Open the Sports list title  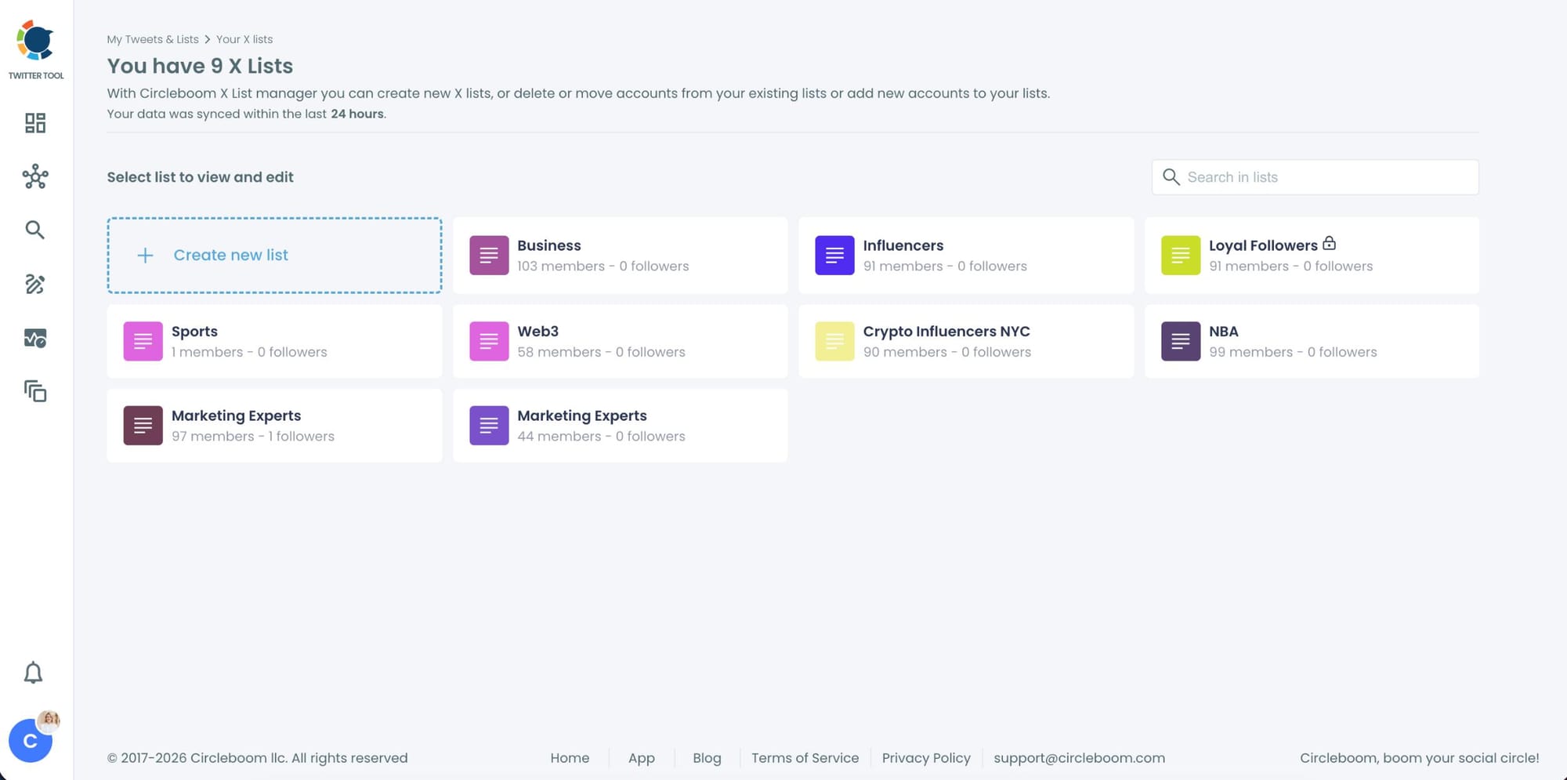point(194,332)
